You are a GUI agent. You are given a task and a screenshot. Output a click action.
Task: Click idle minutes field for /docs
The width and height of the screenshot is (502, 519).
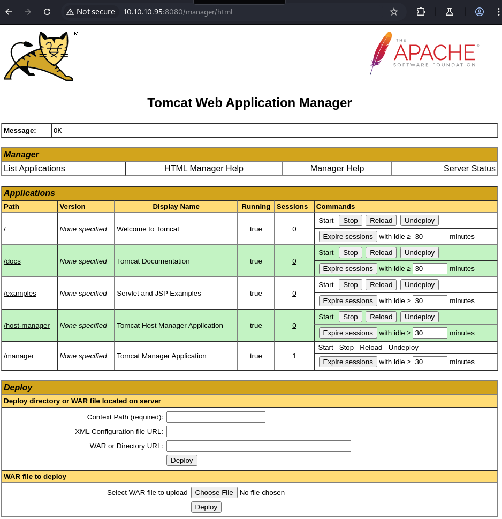point(430,268)
